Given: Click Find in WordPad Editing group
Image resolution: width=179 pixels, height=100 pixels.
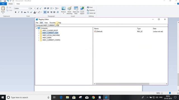Looking at the screenshot, I should click(90, 7).
